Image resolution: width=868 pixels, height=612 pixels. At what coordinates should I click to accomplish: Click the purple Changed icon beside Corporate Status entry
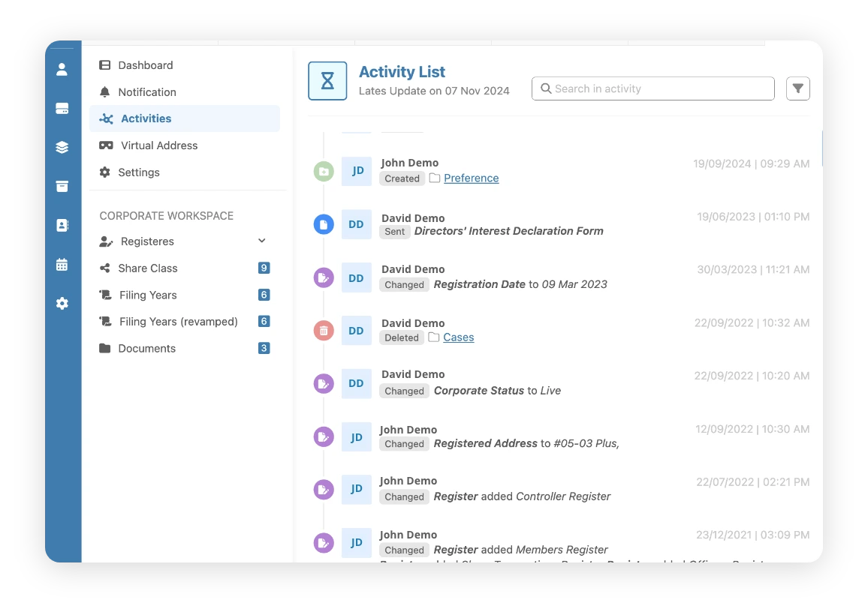pos(324,383)
